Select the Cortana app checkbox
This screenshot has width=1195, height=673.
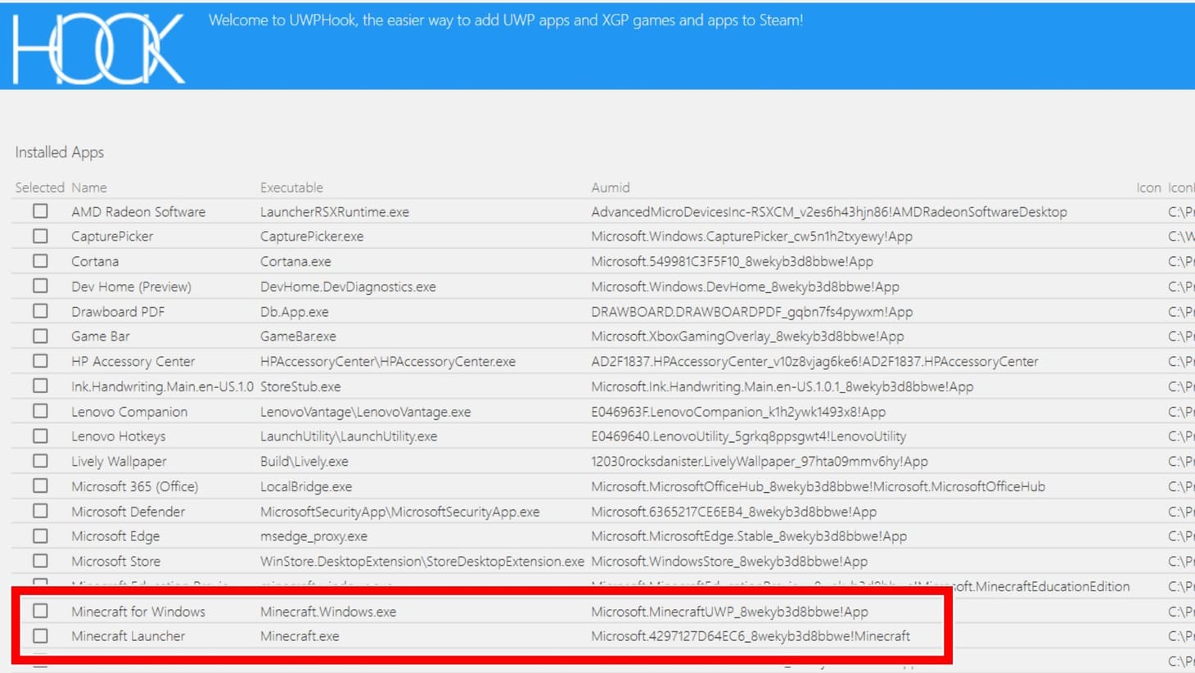(x=40, y=261)
